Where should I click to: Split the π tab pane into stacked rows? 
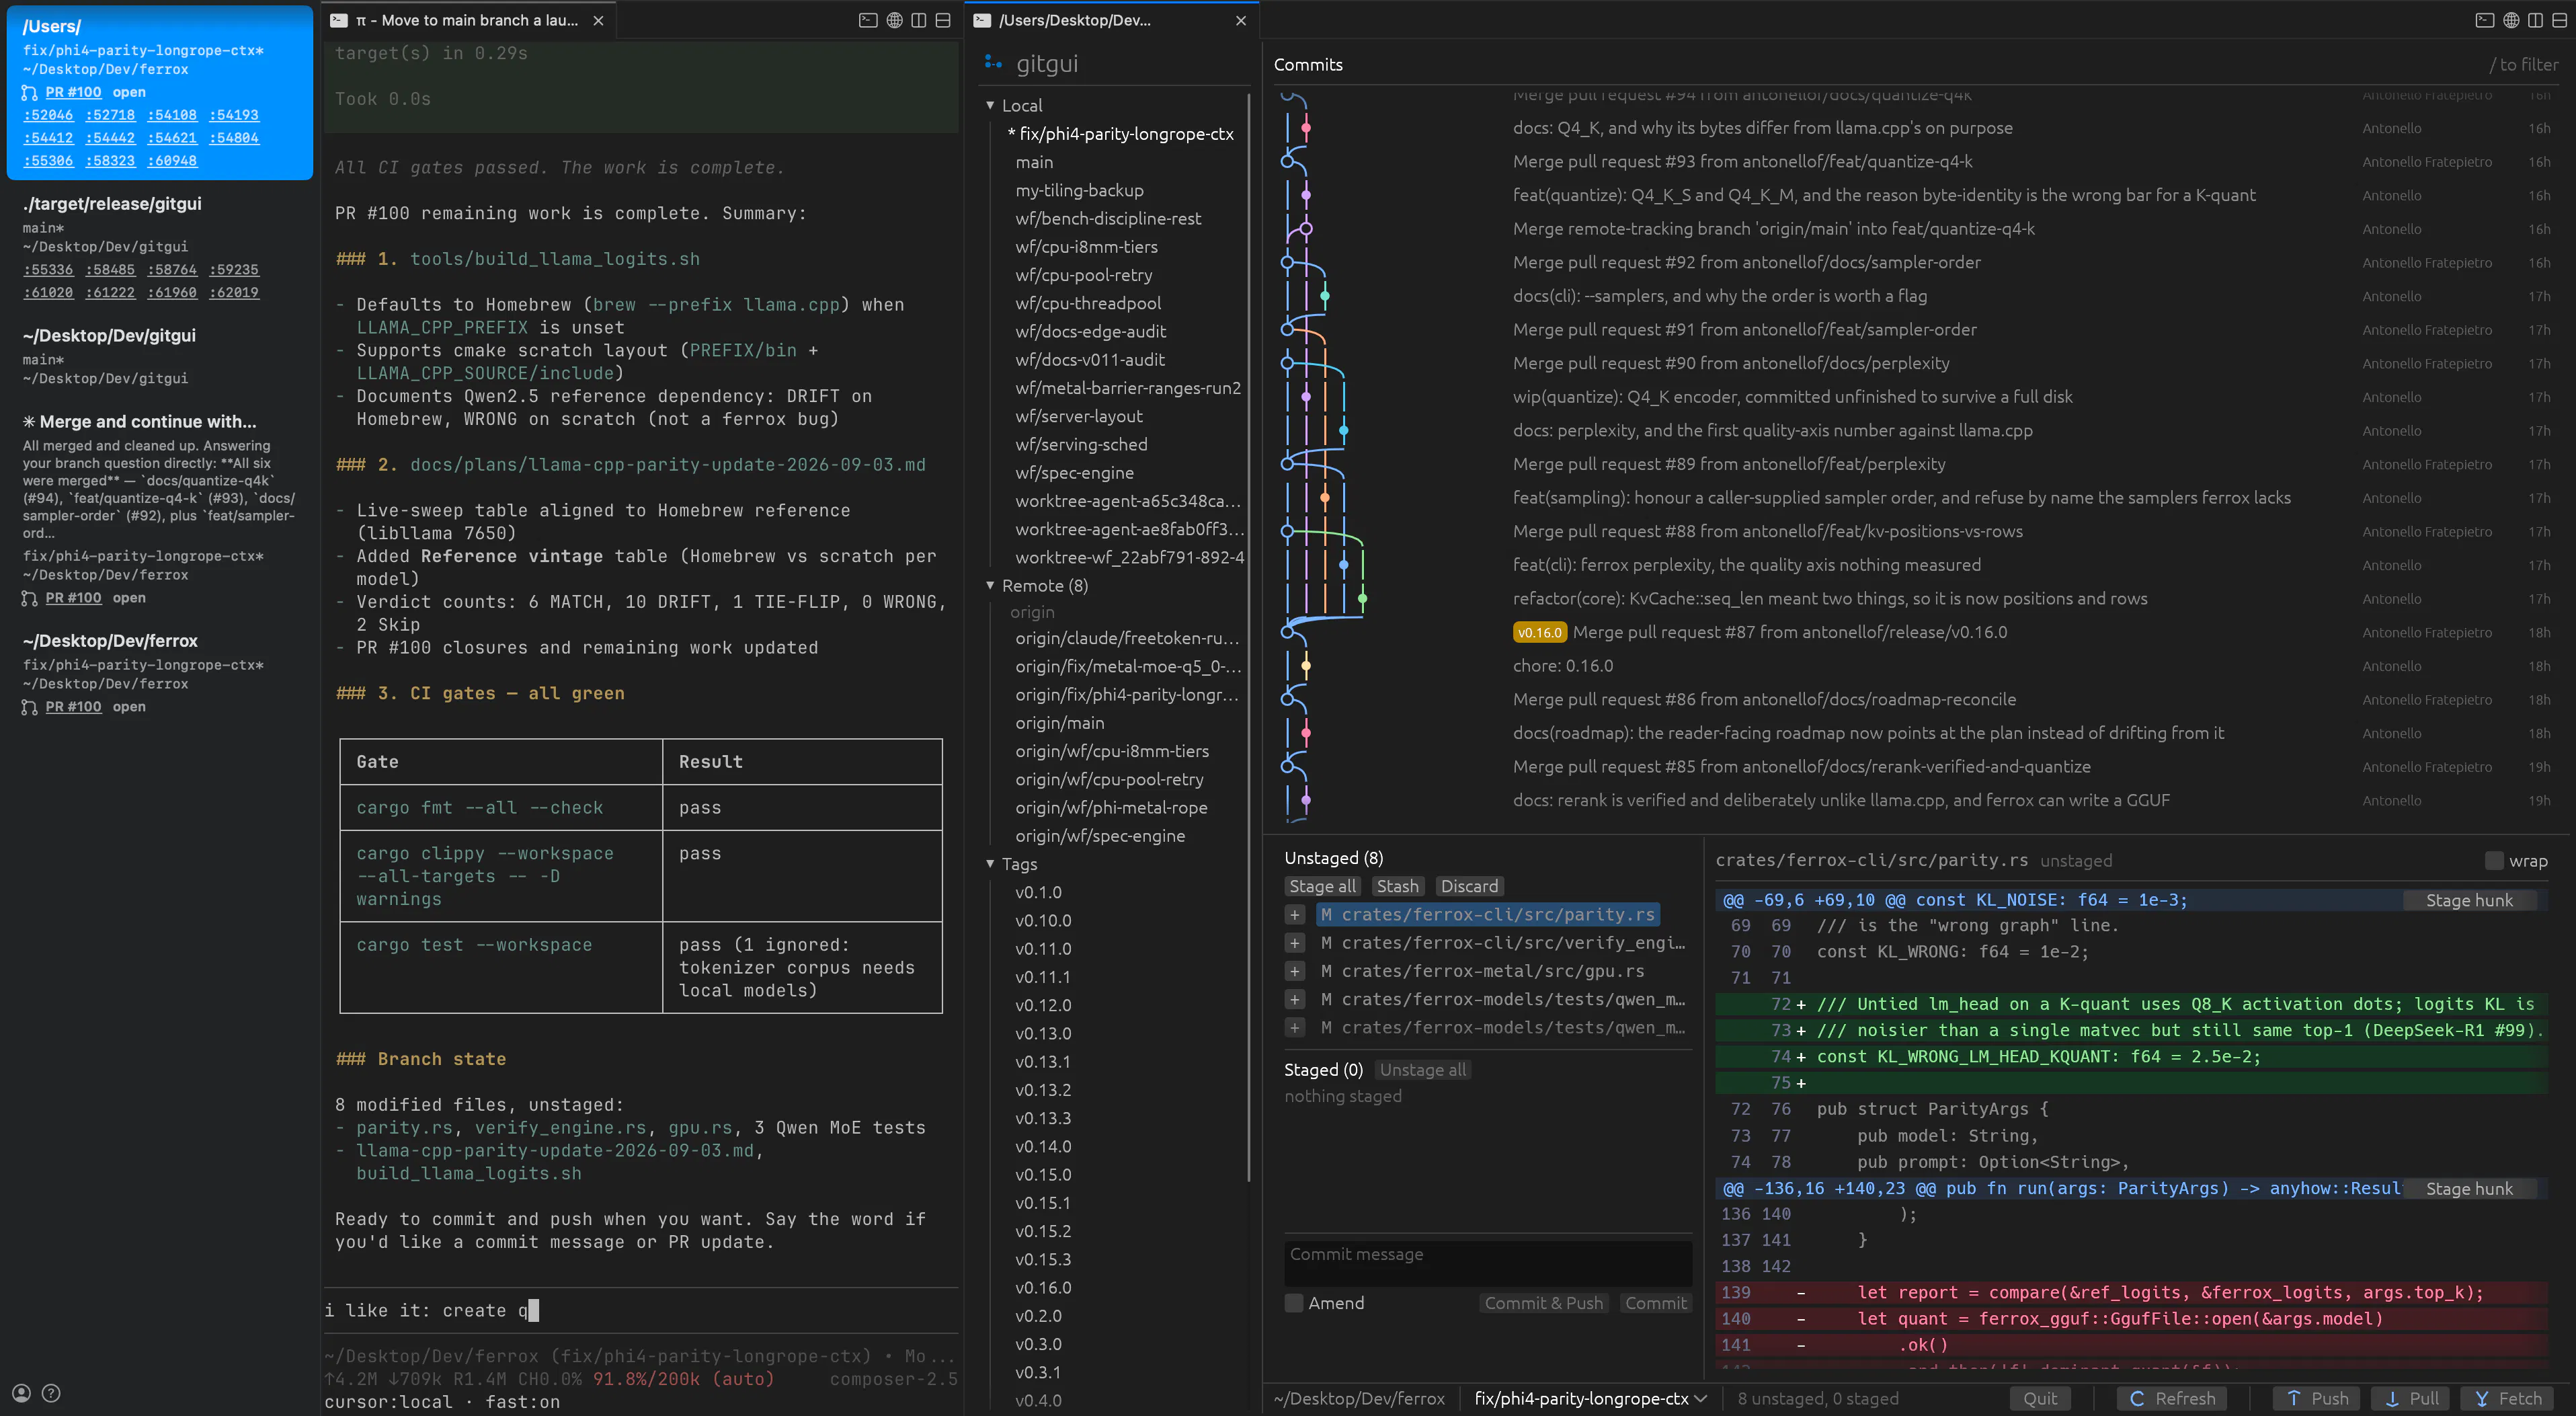(942, 20)
